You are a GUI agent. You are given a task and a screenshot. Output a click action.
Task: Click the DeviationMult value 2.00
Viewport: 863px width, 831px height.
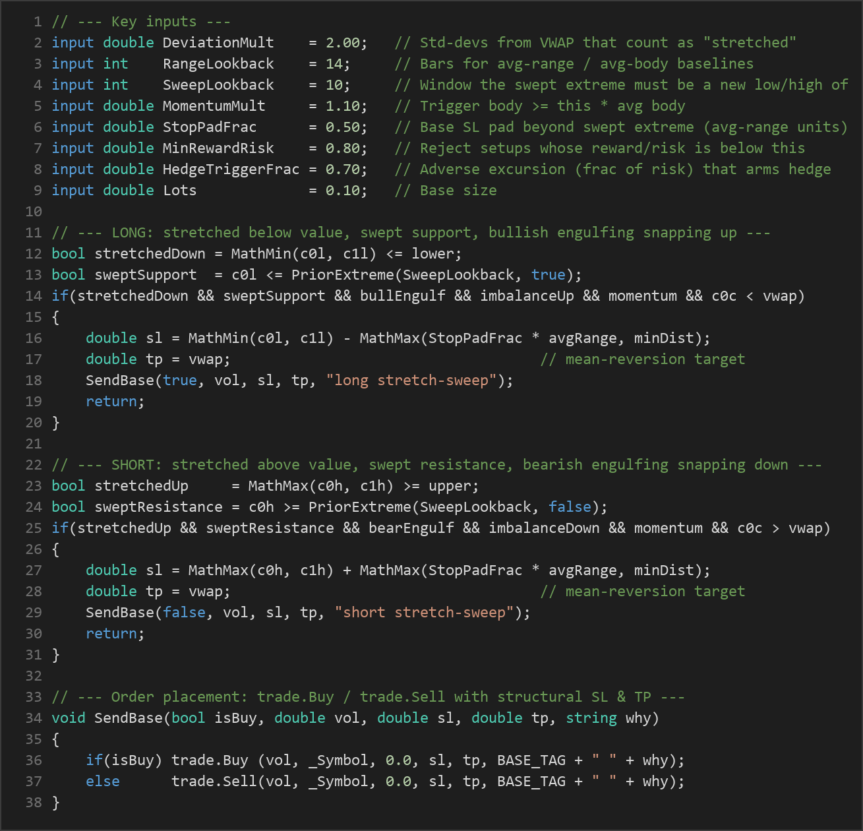[x=343, y=43]
